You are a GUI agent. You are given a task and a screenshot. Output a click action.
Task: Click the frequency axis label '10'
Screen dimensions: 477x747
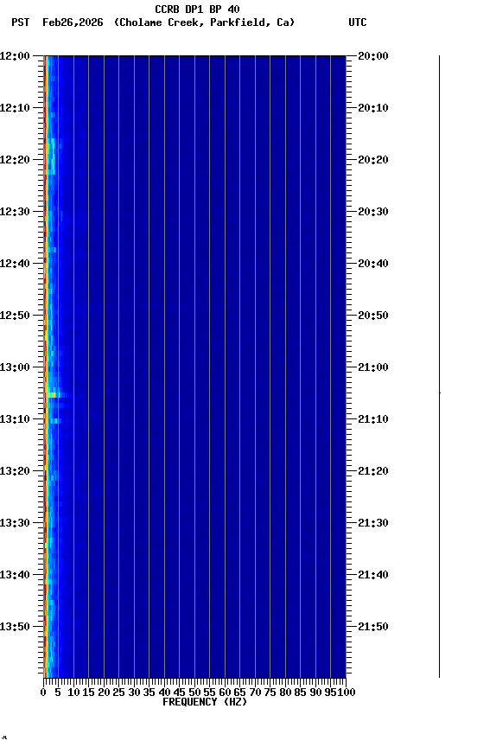tap(73, 693)
